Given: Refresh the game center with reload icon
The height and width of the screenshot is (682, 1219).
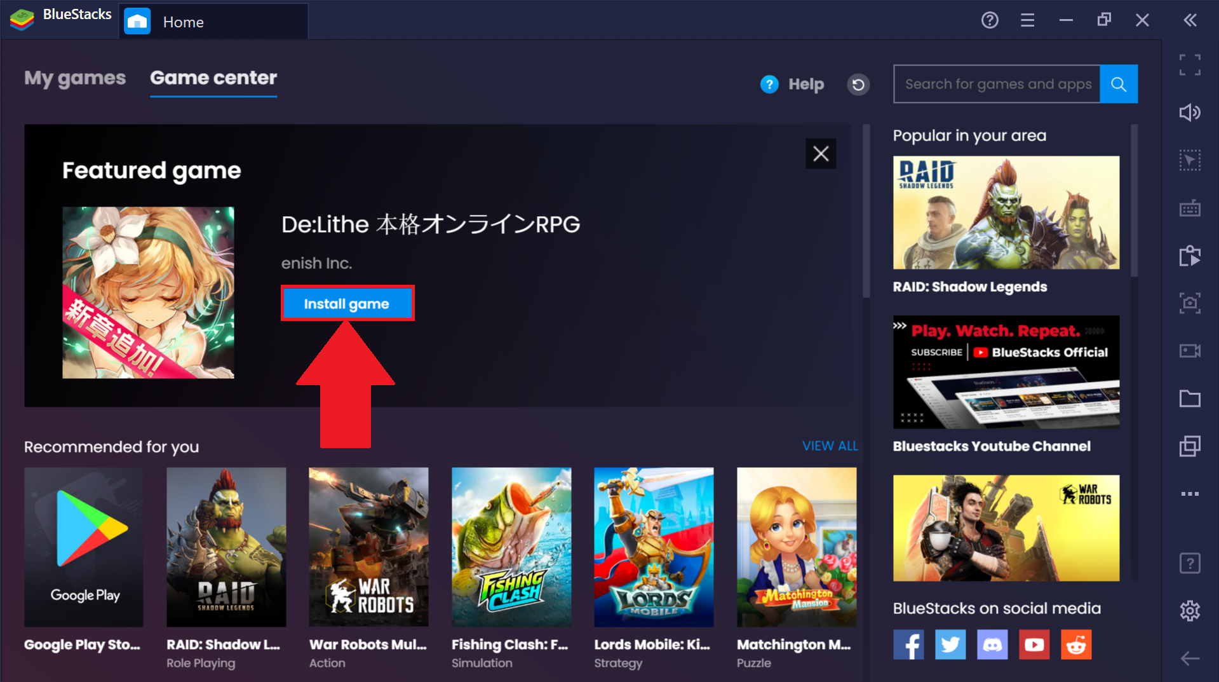Looking at the screenshot, I should (x=858, y=84).
